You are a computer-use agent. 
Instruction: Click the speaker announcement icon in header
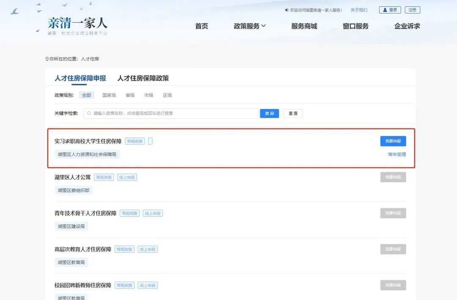coord(286,10)
